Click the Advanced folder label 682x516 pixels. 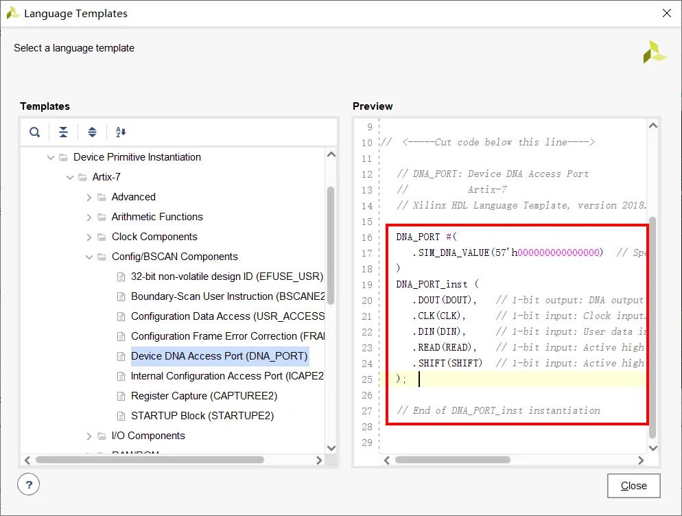click(x=134, y=197)
